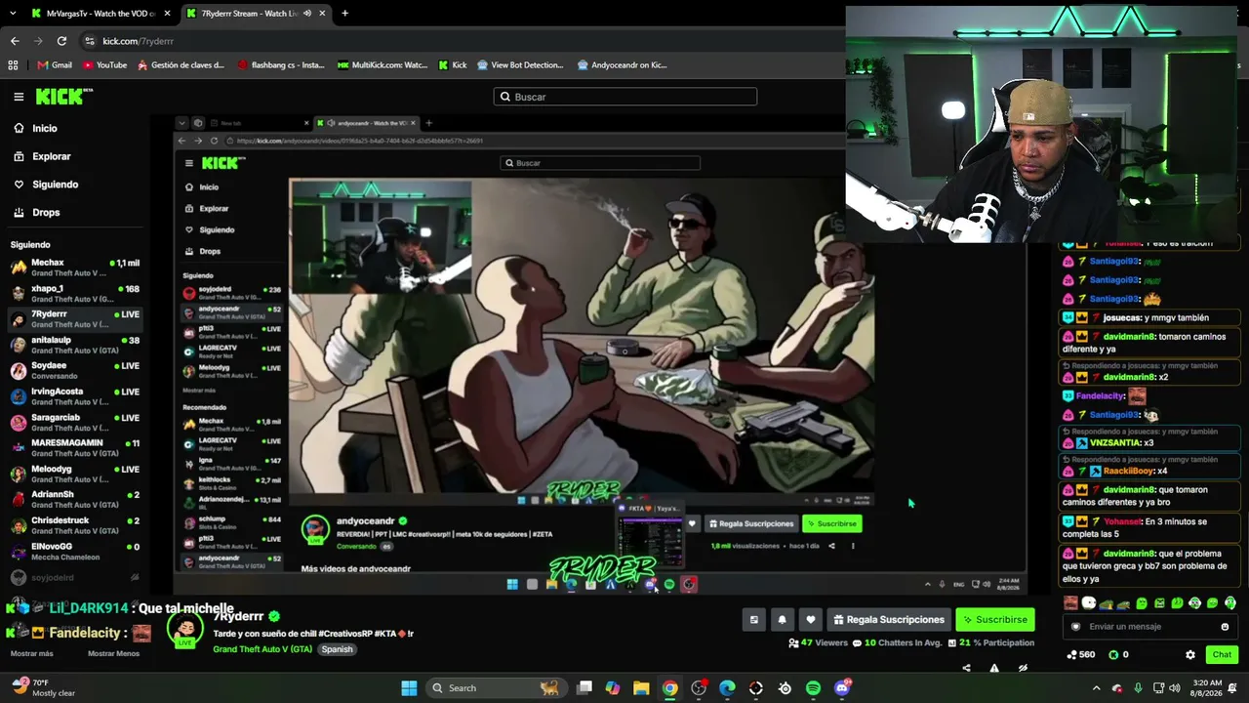
Task: Select anitalaulp channel in the sidebar
Action: coord(75,346)
